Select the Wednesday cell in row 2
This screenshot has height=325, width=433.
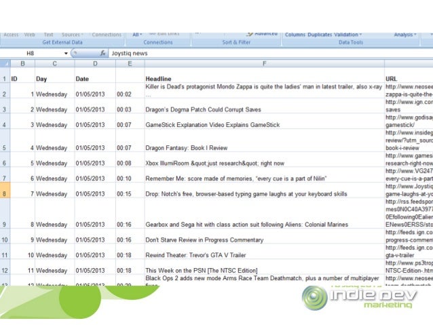point(55,90)
